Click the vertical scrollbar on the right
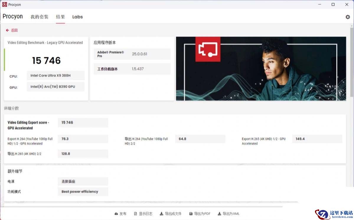354x220 pixels. [x=352, y=62]
